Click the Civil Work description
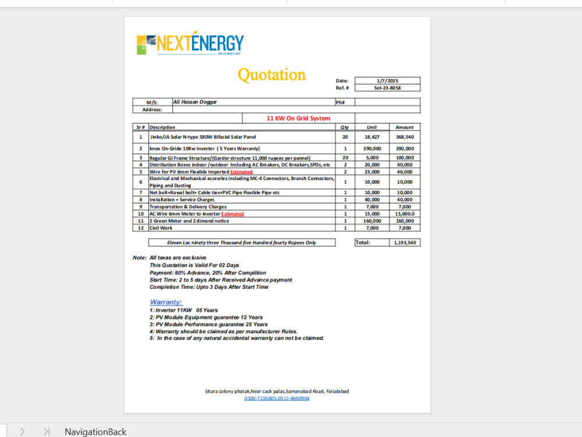Viewport: 582px width, 437px height. 161,228
